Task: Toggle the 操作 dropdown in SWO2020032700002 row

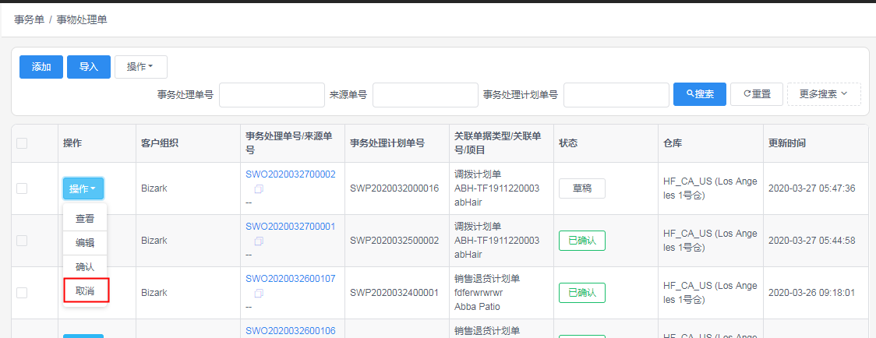Action: [83, 188]
